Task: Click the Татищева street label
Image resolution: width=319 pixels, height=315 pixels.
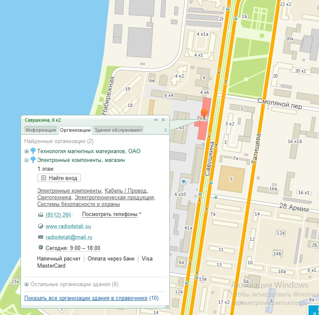Action: [256, 148]
